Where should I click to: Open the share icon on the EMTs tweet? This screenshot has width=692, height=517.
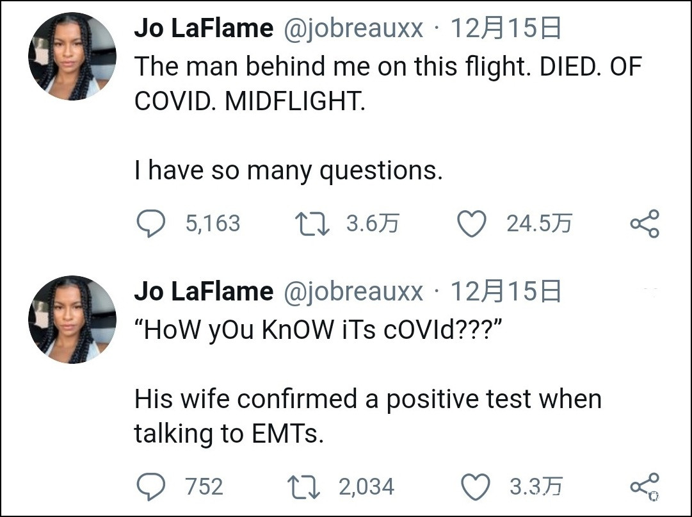(644, 487)
